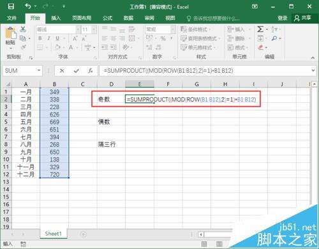This screenshot has height=249, width=319.
Task: Click inside the formula bar text
Action: [x=168, y=70]
